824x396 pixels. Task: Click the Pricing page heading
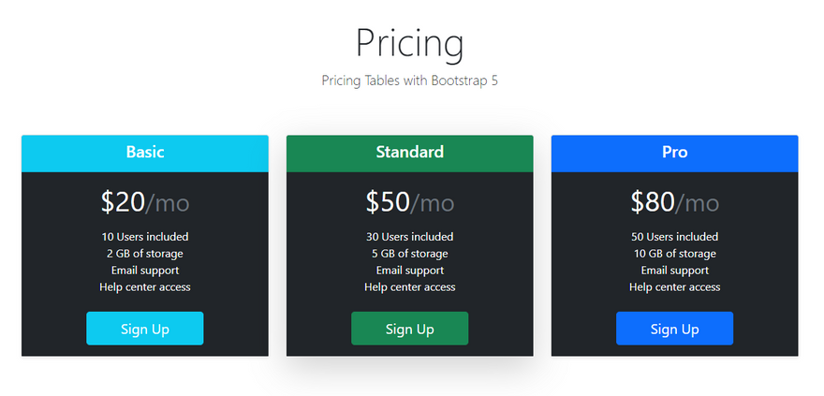(x=409, y=43)
